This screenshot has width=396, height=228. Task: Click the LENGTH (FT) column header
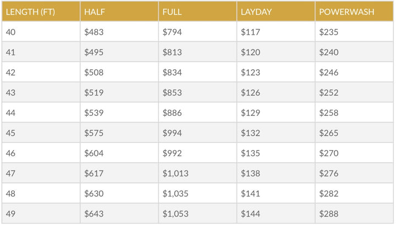point(30,12)
